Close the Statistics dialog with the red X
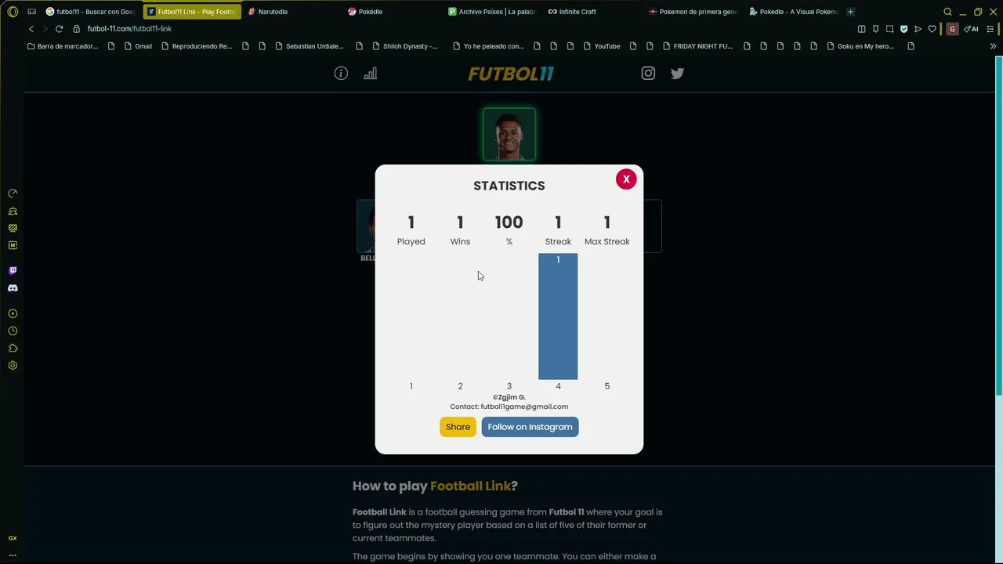The height and width of the screenshot is (564, 1003). 626,179
